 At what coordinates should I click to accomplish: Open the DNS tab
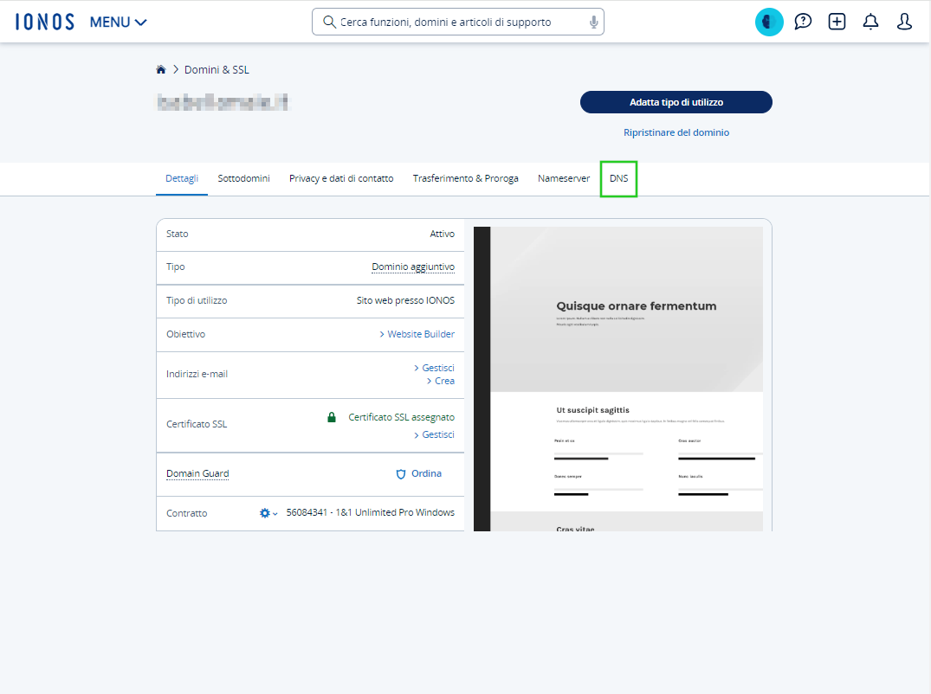point(618,178)
